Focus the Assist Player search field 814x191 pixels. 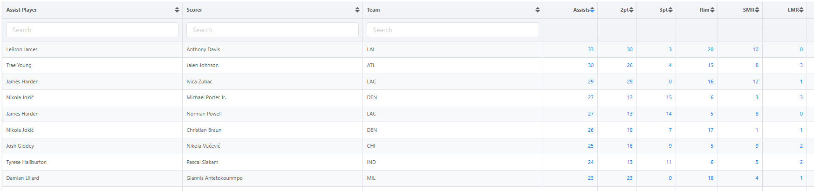click(92, 30)
